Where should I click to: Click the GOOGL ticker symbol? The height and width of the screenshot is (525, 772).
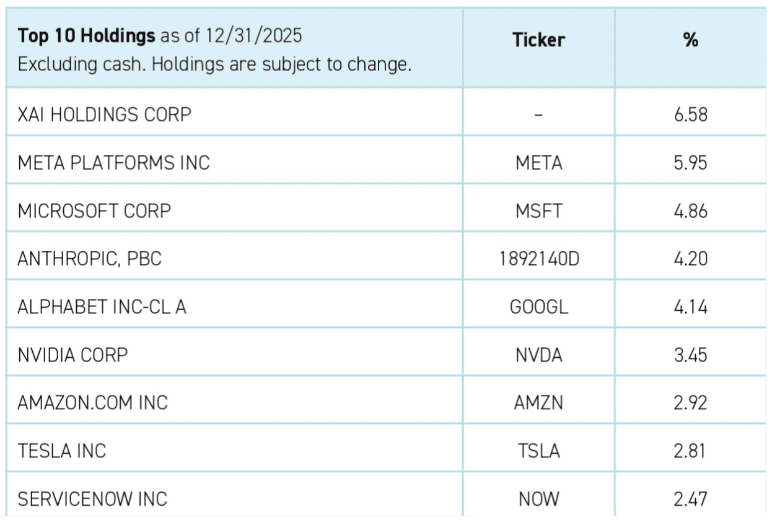(538, 307)
